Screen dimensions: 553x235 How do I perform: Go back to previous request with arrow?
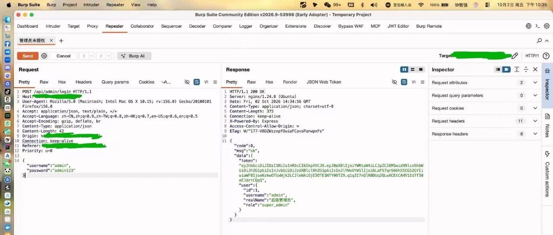(x=84, y=56)
